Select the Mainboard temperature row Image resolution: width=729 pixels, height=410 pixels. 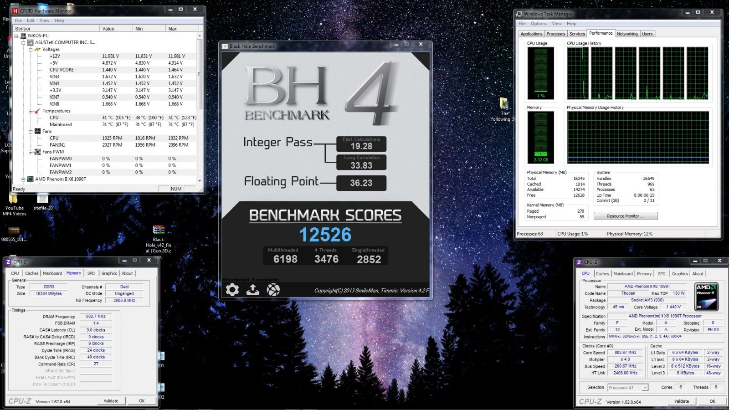pyautogui.click(x=105, y=124)
